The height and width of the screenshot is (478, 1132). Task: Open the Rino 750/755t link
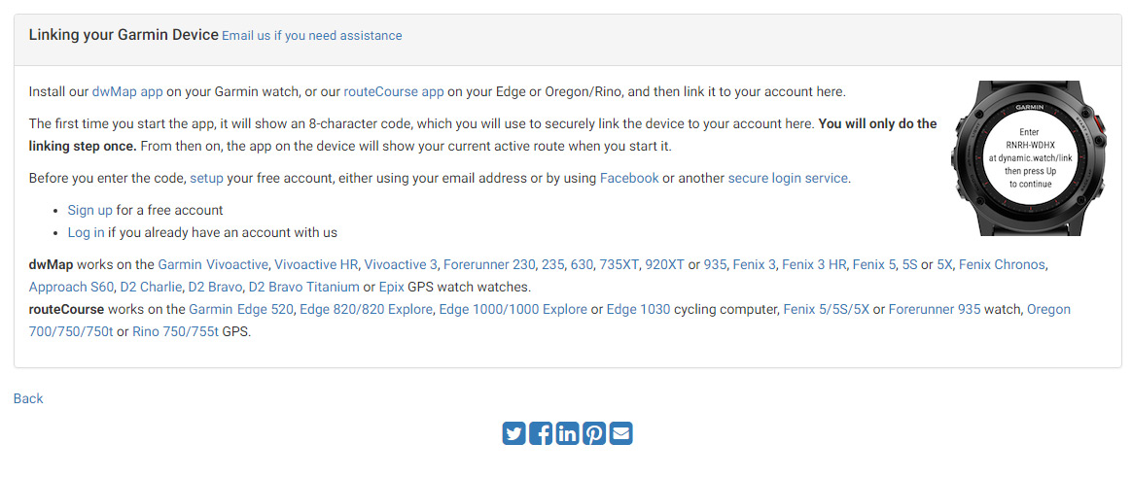[175, 332]
